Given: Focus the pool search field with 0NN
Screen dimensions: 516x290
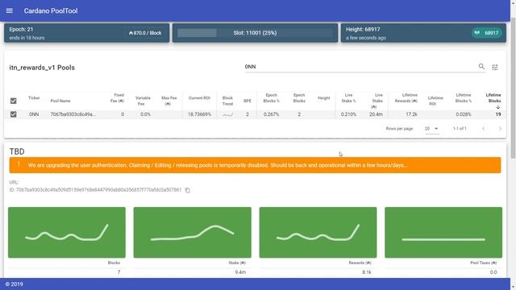Looking at the screenshot, I should point(360,67).
